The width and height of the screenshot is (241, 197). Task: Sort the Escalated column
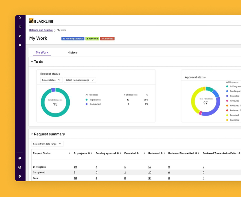(138, 153)
